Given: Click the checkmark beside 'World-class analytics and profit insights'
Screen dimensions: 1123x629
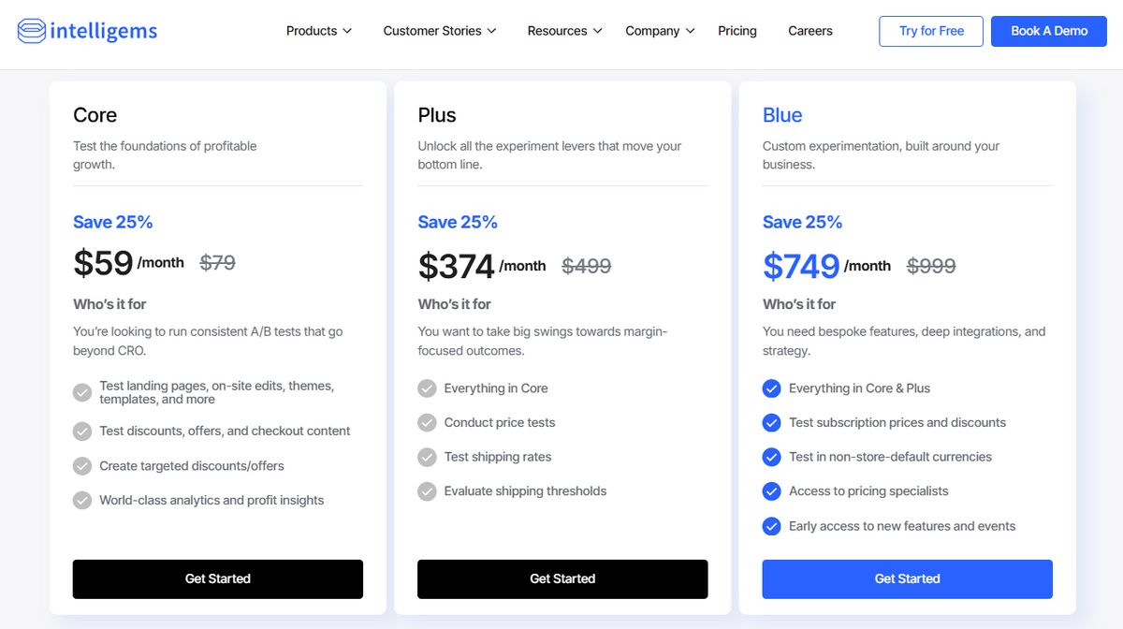Looking at the screenshot, I should point(81,500).
